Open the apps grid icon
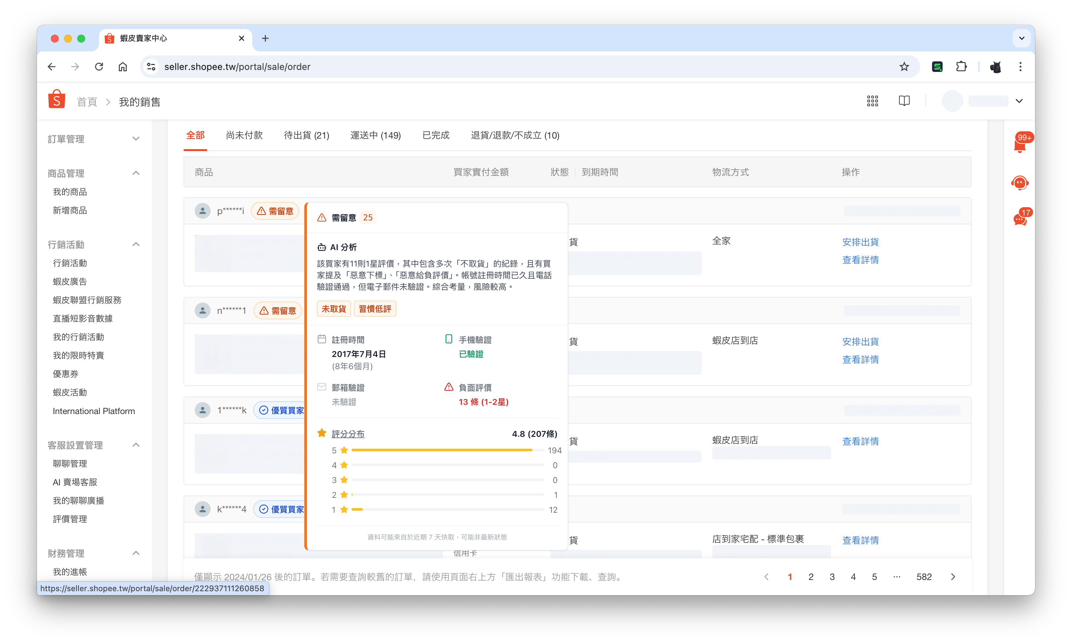Screen dimensions: 1072x644 coord(872,101)
